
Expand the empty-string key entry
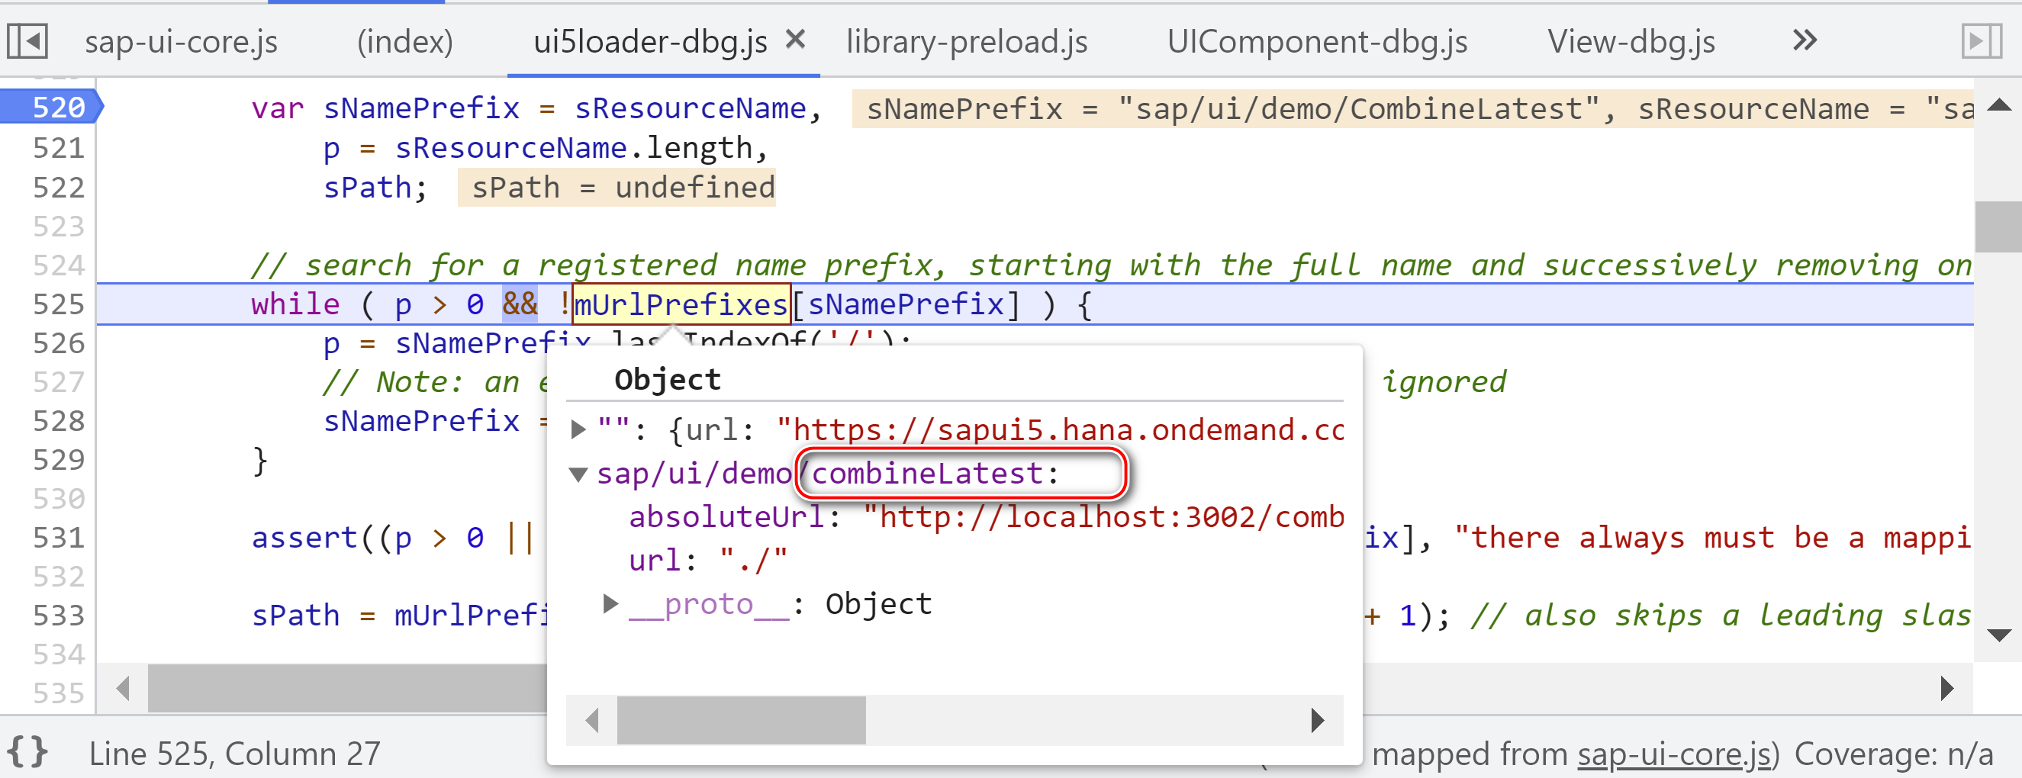click(x=578, y=429)
